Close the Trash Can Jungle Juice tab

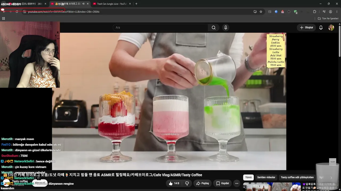click(130, 4)
